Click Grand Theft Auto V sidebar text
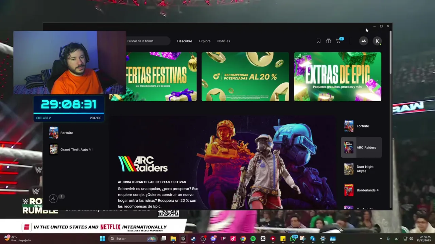Viewport: 435px width, 244px height. point(76,149)
